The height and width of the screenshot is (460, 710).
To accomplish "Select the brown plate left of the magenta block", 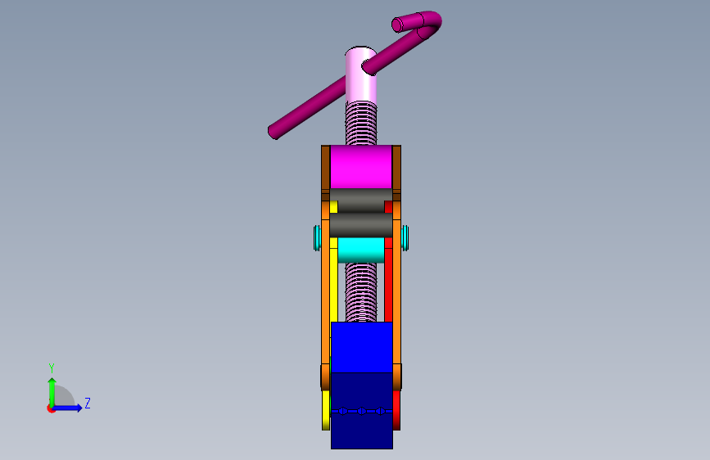I will pos(326,169).
